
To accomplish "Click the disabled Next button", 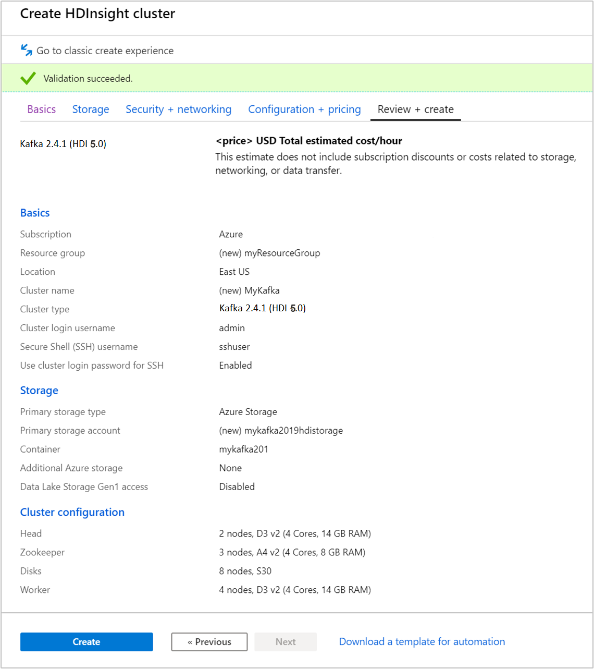I will click(285, 641).
